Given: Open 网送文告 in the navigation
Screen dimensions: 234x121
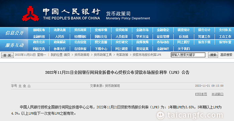Looking at the screenshot, I should (39, 49).
